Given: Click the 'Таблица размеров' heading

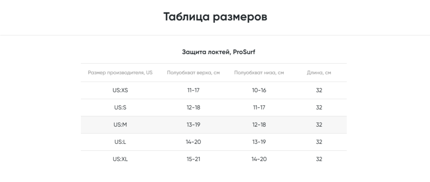Looking at the screenshot, I should pos(215,17).
